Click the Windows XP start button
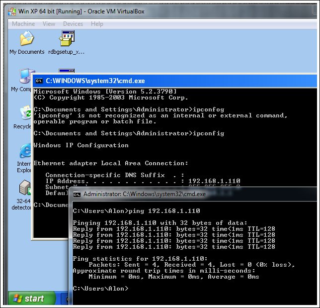 coord(32,299)
